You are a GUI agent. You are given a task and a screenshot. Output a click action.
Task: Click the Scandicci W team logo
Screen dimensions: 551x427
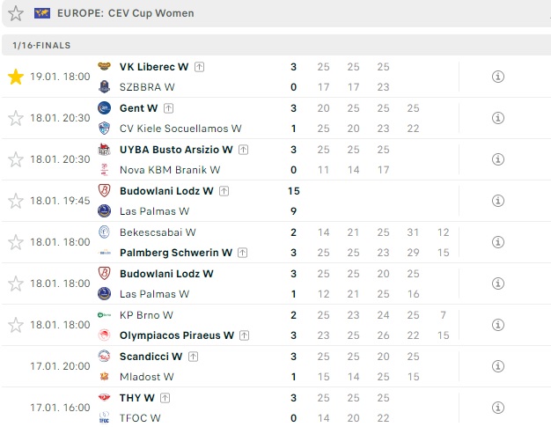point(105,357)
